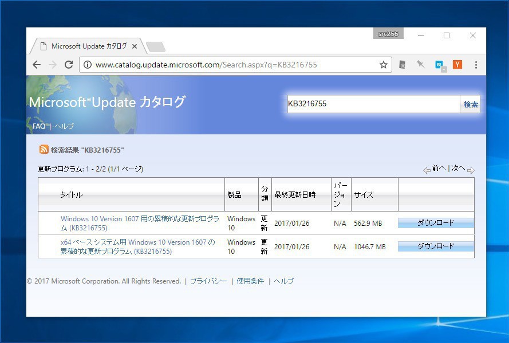Open the プライバシー footer link

click(x=208, y=281)
